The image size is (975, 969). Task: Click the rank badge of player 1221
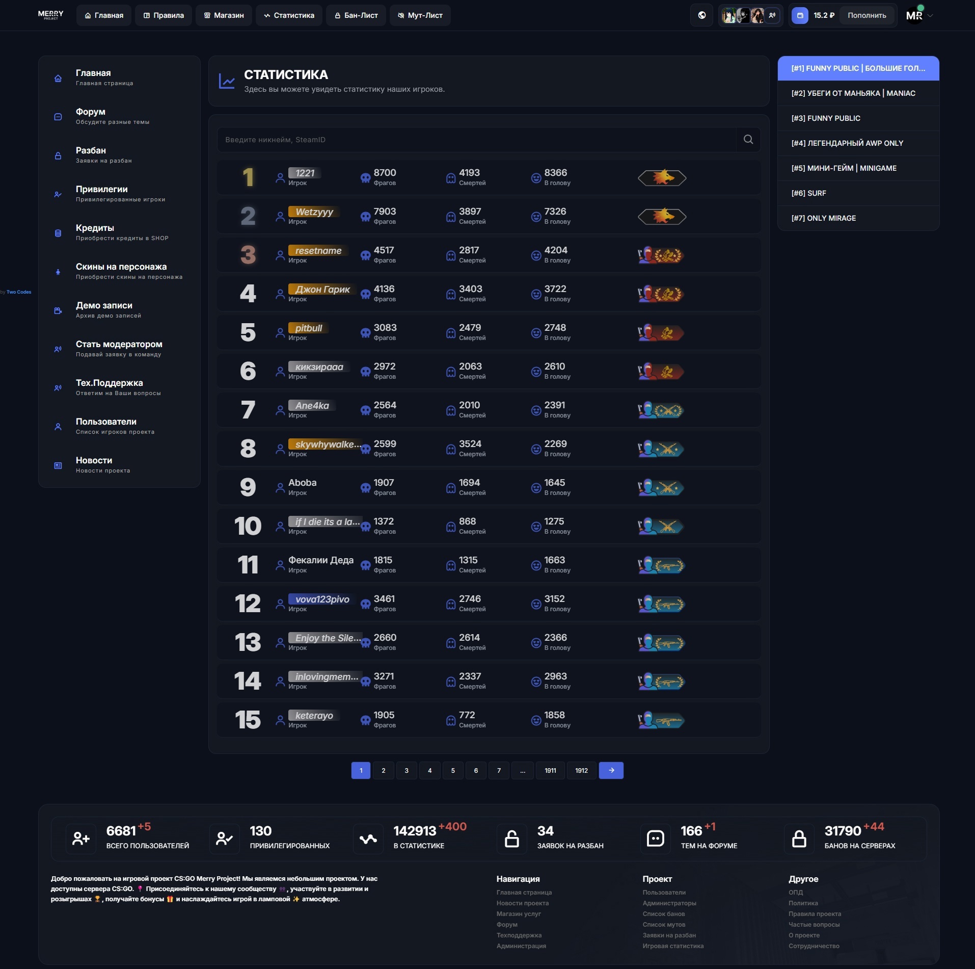662,178
